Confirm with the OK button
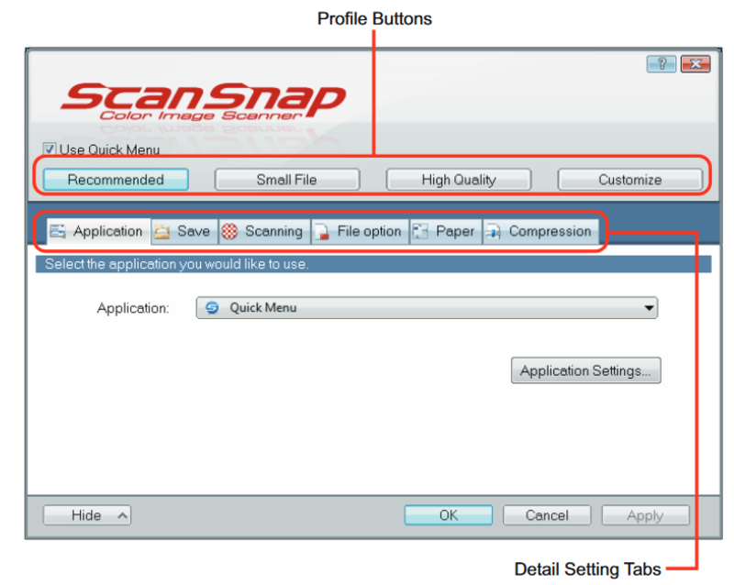Image resolution: width=734 pixels, height=585 pixels. [x=449, y=515]
